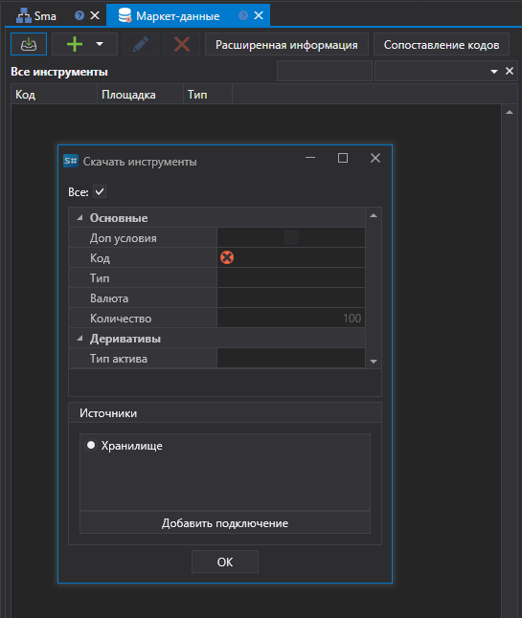The width and height of the screenshot is (522, 618).
Task: Click the Количество property label
Action: [x=121, y=319]
